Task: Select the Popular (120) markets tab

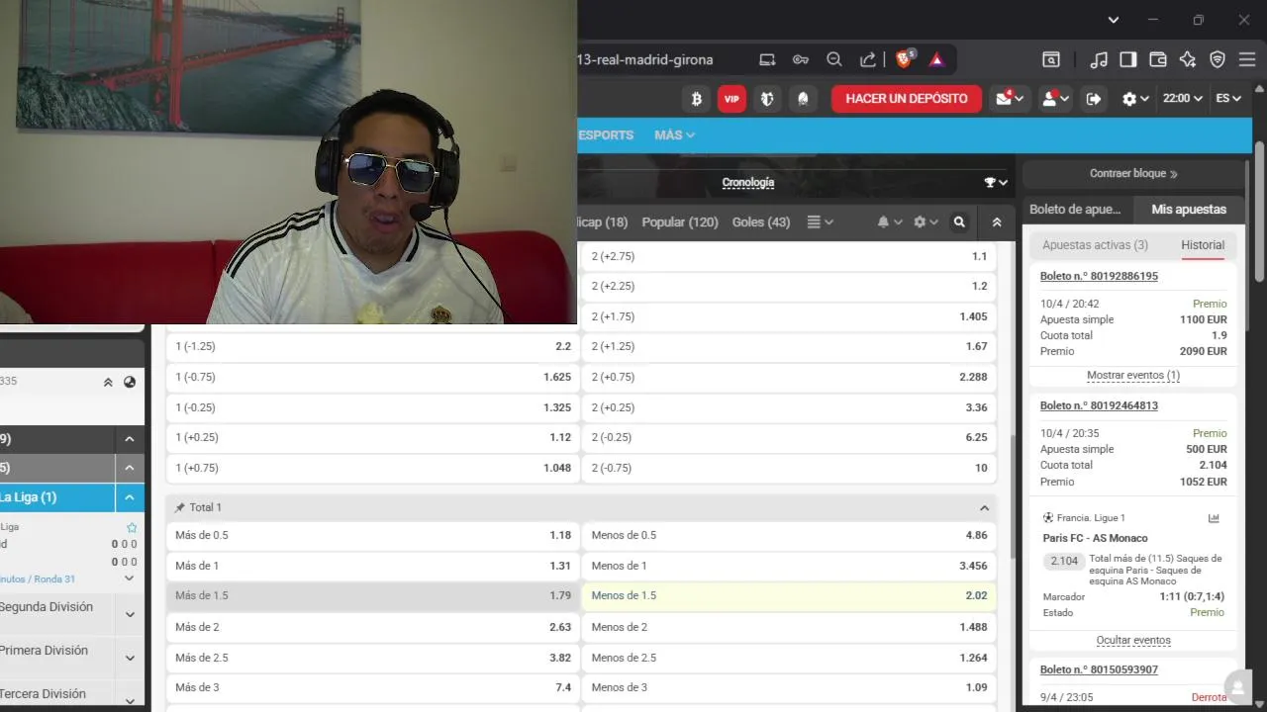Action: point(680,222)
